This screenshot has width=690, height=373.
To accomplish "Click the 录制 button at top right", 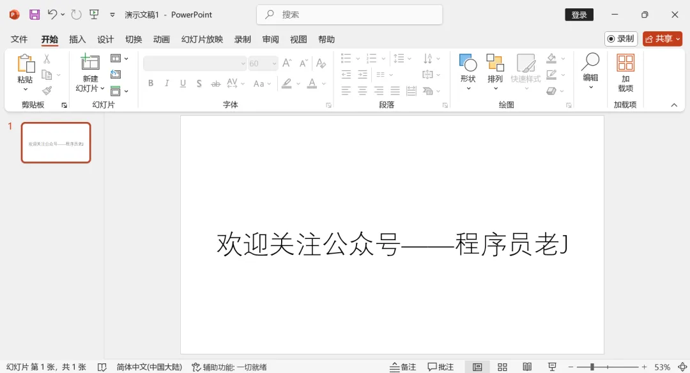I will tap(620, 39).
